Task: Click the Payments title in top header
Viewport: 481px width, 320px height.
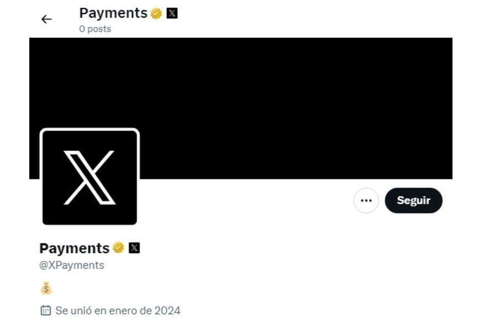Action: tap(113, 13)
